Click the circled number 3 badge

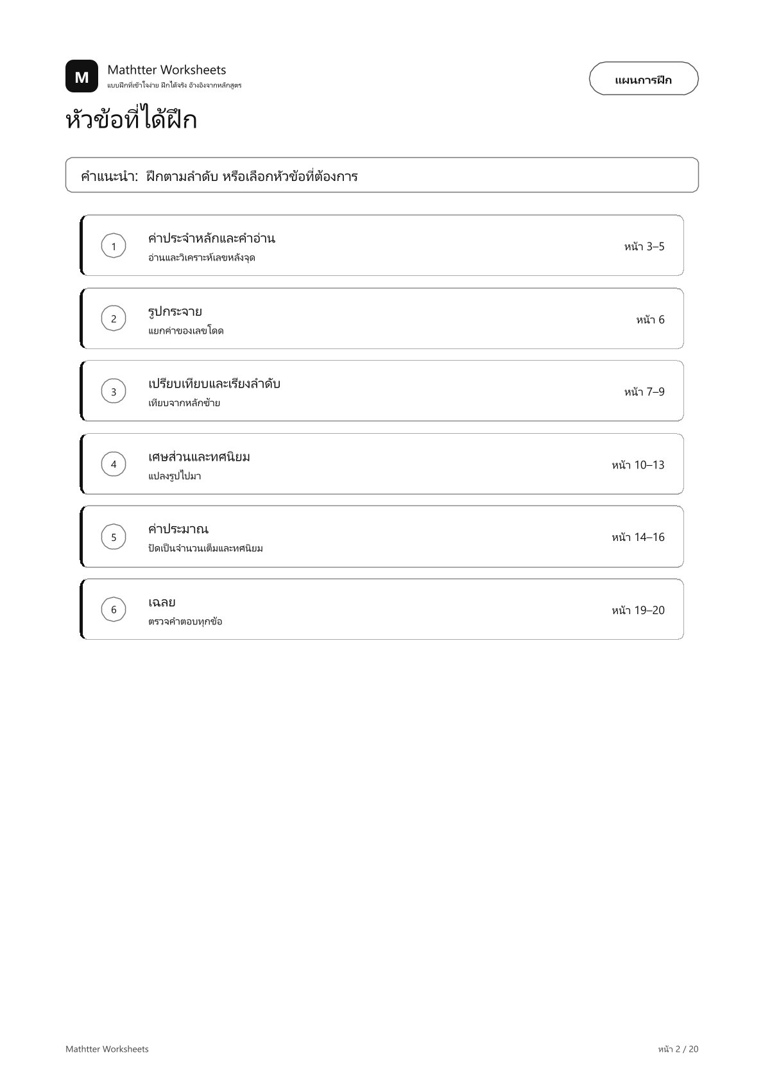[x=114, y=391]
